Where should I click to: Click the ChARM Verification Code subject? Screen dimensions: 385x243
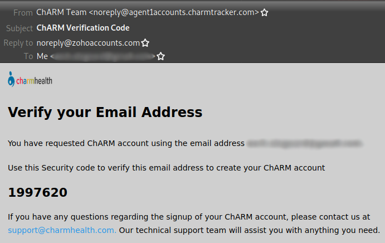83,28
